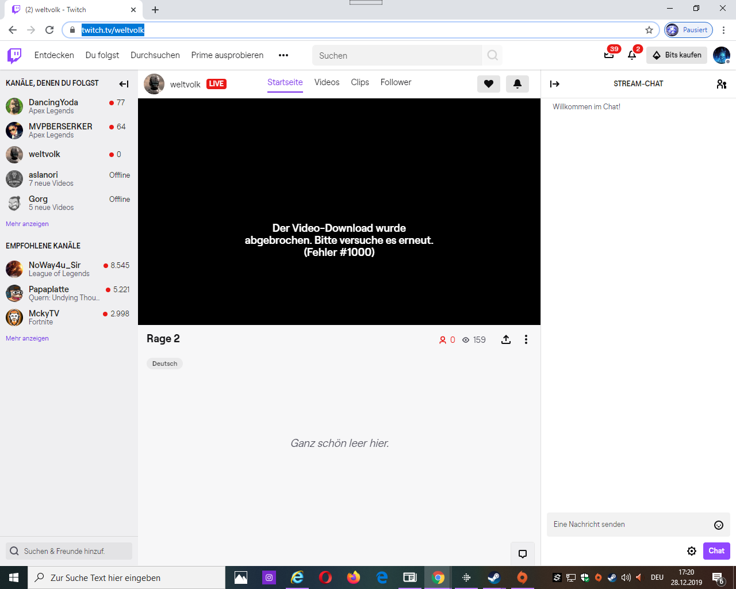Go back in browser history

pos(13,30)
